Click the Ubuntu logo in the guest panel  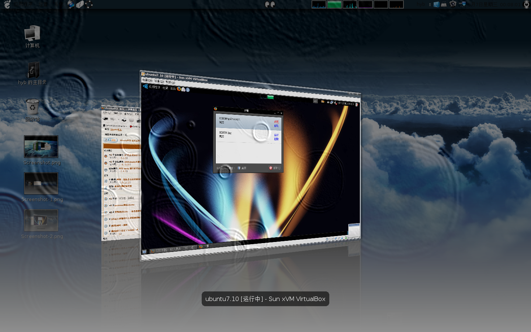point(145,86)
